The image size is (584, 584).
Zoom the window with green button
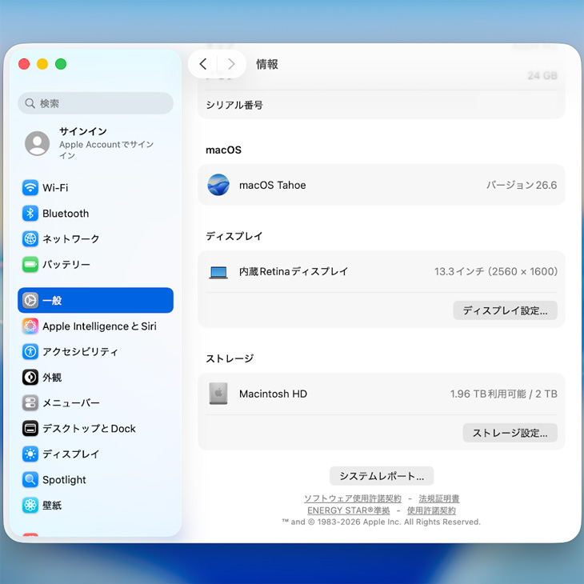(x=61, y=64)
